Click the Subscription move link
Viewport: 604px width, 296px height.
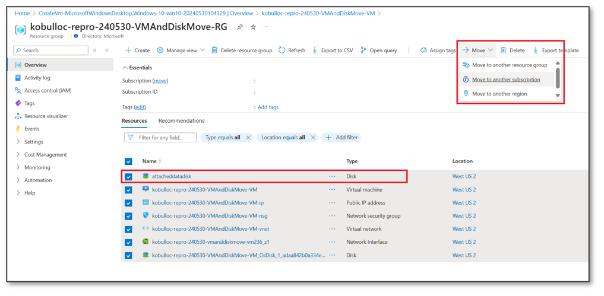point(160,81)
